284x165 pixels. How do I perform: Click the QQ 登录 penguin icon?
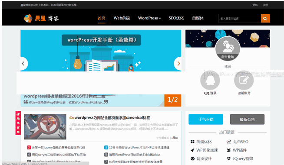pyautogui.click(x=210, y=80)
